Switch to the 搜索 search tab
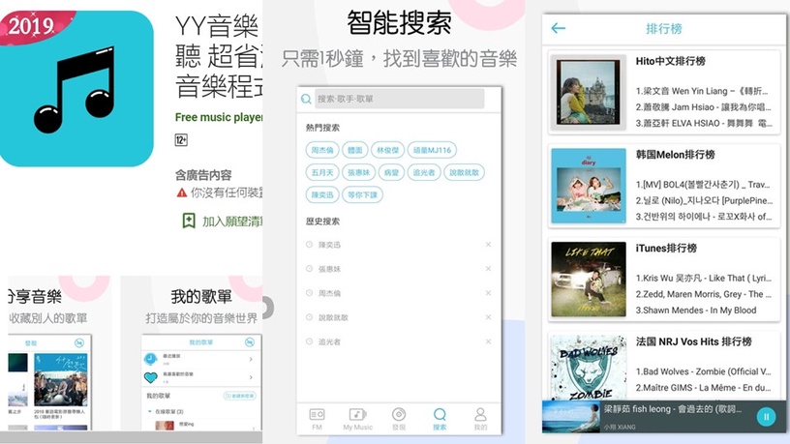The image size is (790, 444). (x=440, y=419)
